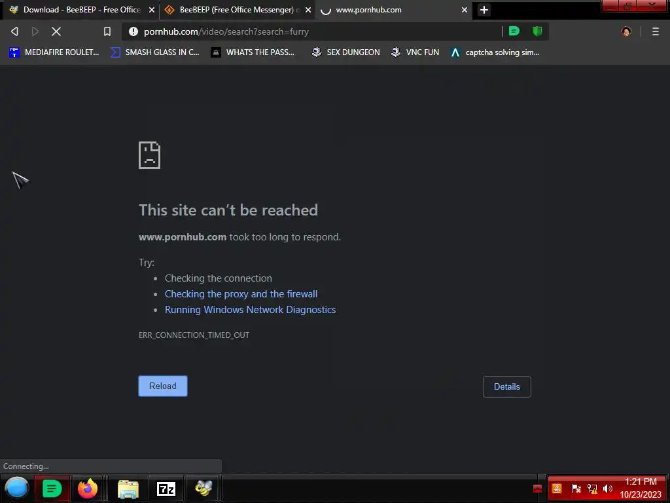
Task: Open the network status tray icon
Action: tap(591, 489)
